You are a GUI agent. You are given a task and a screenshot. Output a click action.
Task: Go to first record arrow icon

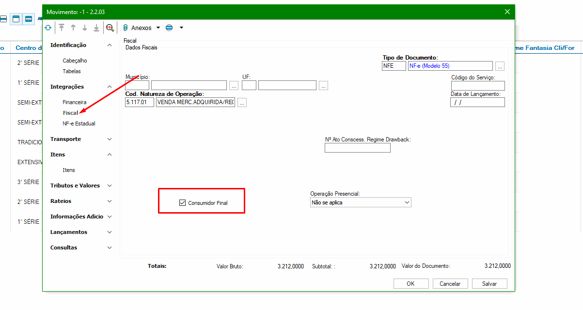point(62,28)
